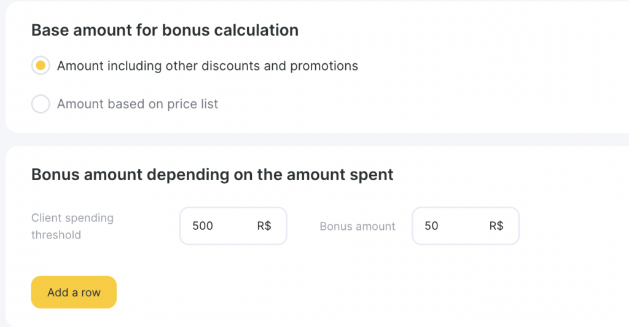Image resolution: width=629 pixels, height=327 pixels.
Task: Select "Amount including other discounts and promotions" radio button
Action: pyautogui.click(x=41, y=66)
